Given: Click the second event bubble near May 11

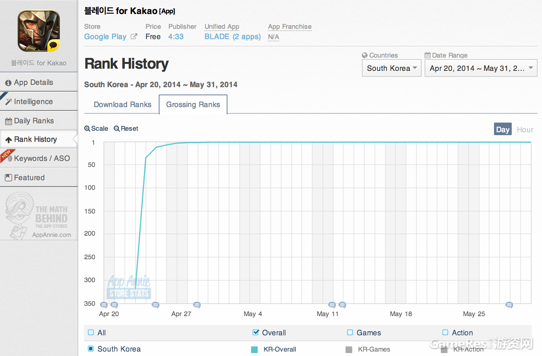Looking at the screenshot, I should tap(343, 305).
